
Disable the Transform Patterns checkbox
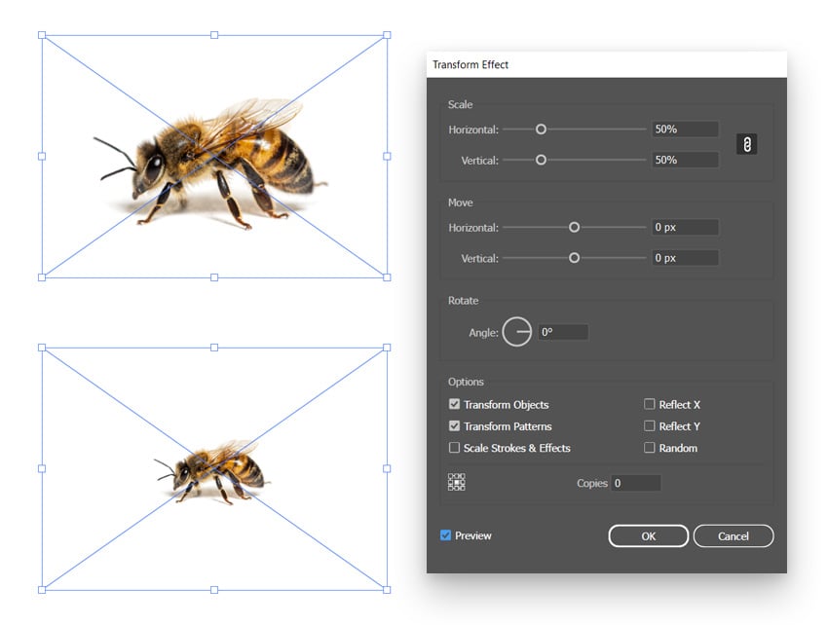[x=454, y=426]
